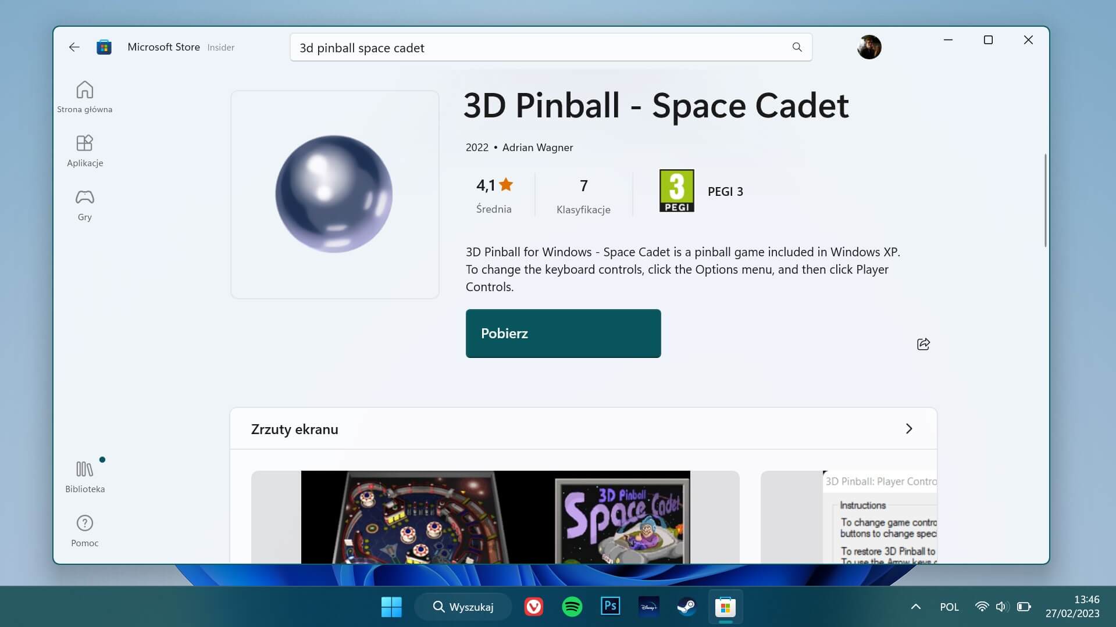Open Wyszukaj from the taskbar

(463, 606)
